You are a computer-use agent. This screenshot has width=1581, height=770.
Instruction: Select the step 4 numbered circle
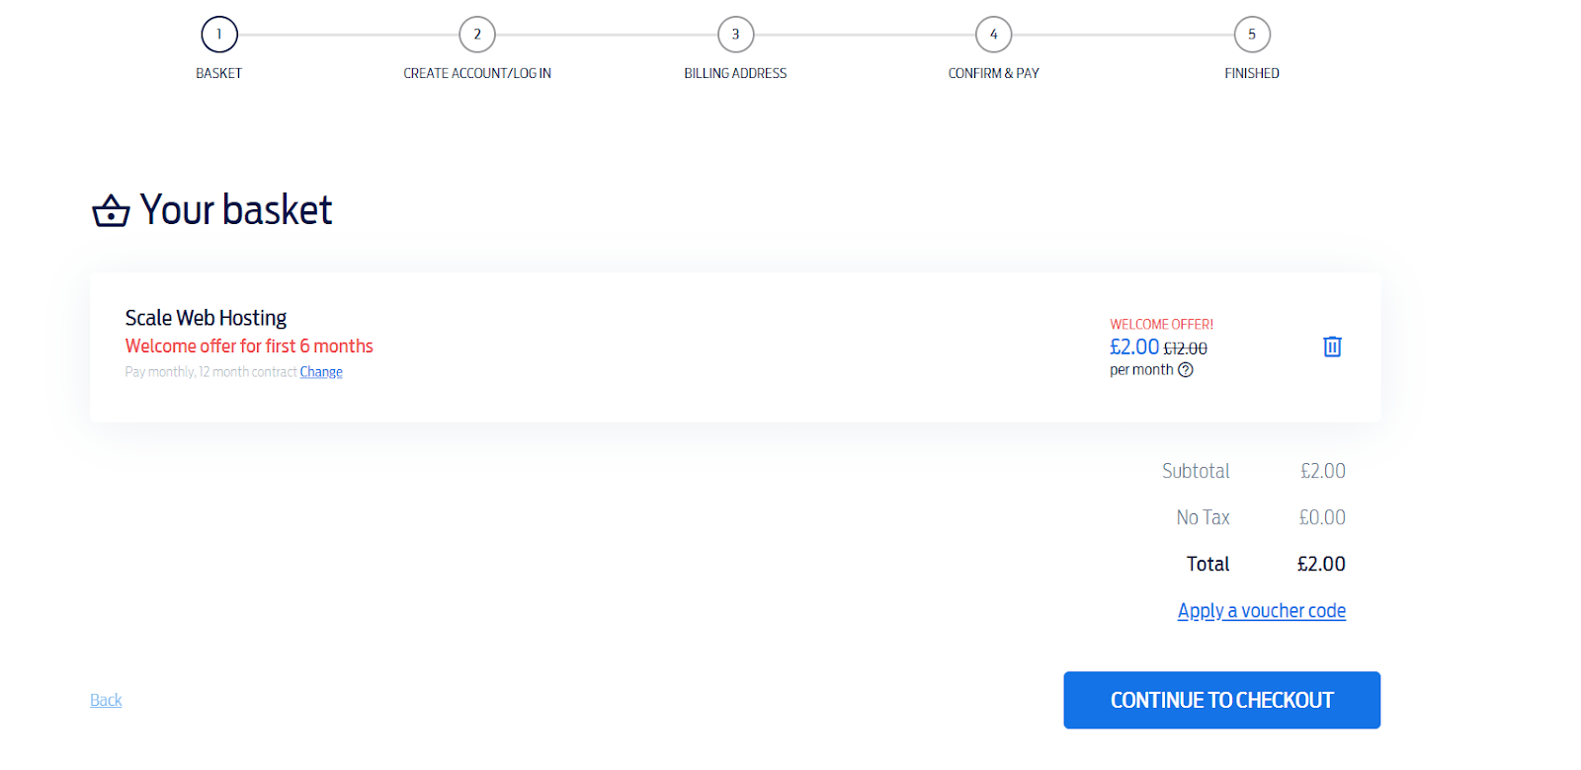tap(993, 35)
